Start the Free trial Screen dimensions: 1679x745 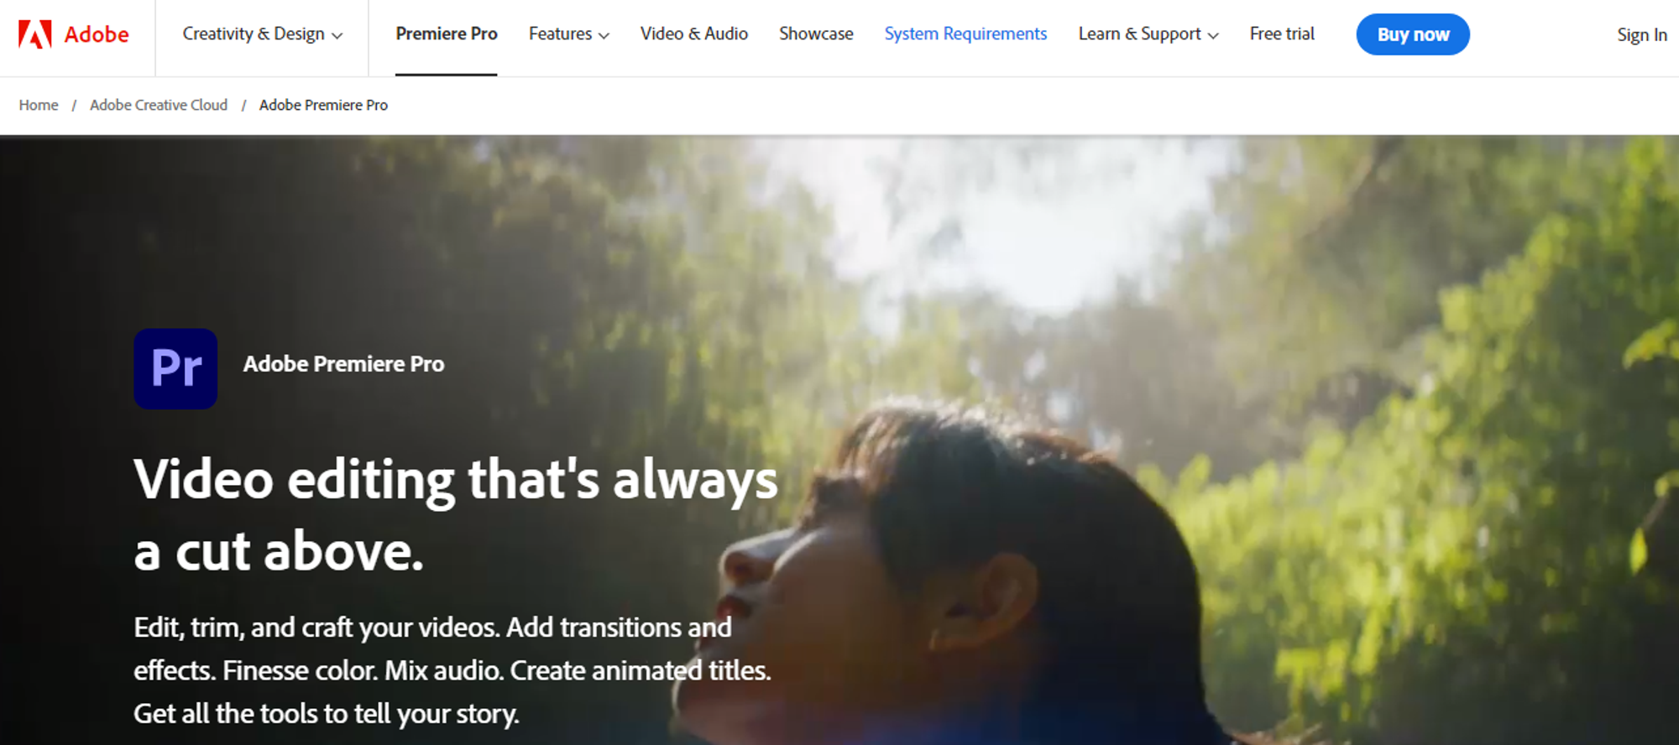coord(1282,34)
